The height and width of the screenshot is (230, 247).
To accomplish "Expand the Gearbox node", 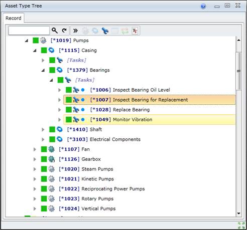I will [35, 159].
